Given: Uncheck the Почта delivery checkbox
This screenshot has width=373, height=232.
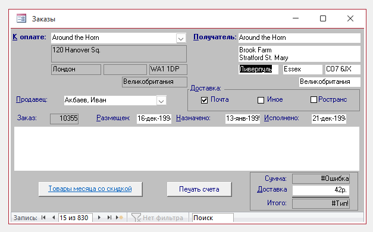Looking at the screenshot, I should [204, 100].
